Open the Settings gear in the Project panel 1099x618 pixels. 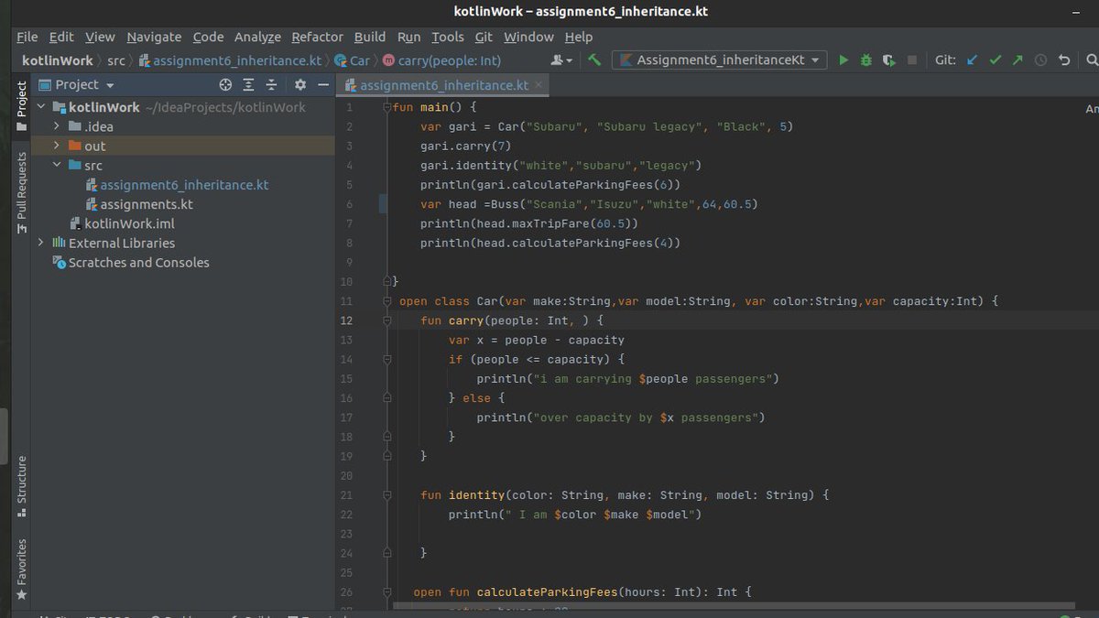[300, 84]
